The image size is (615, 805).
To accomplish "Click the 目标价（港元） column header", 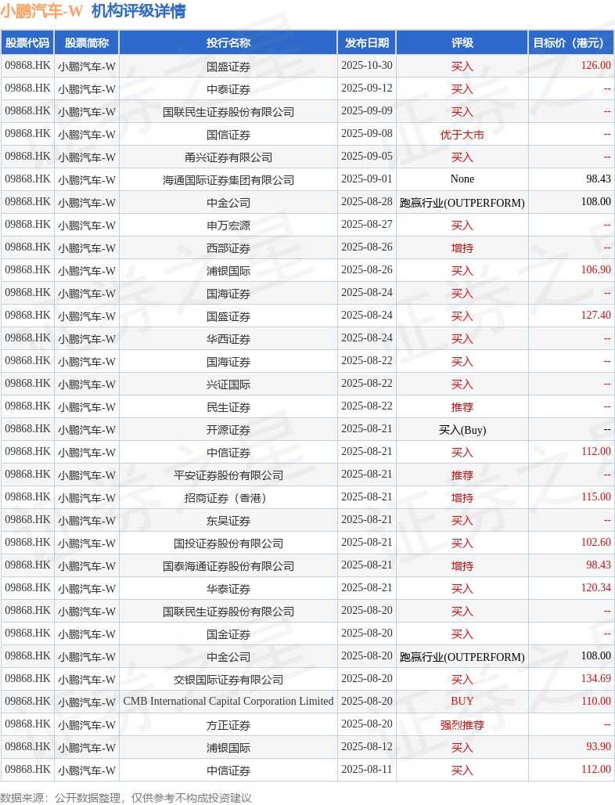I will point(571,43).
